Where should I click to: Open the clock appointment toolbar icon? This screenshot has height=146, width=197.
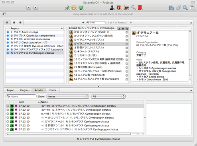[74, 8]
